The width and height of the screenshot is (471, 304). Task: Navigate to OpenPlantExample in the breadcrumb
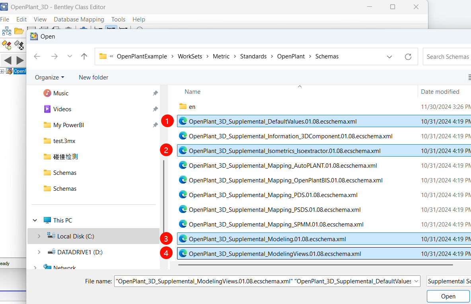(142, 56)
